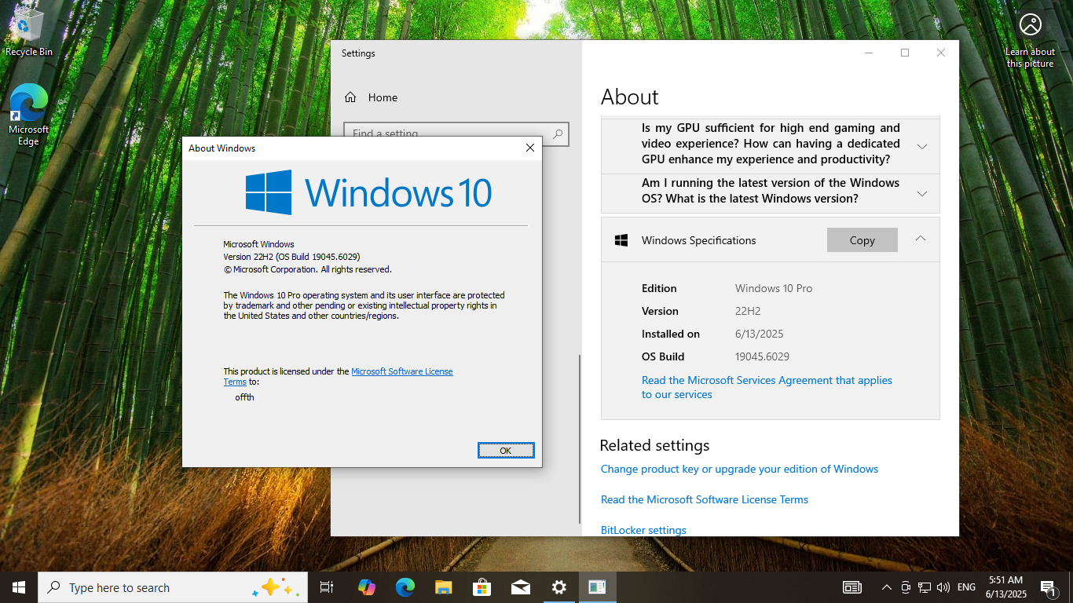Open the Windows Start button
This screenshot has height=603, width=1073.
click(19, 587)
